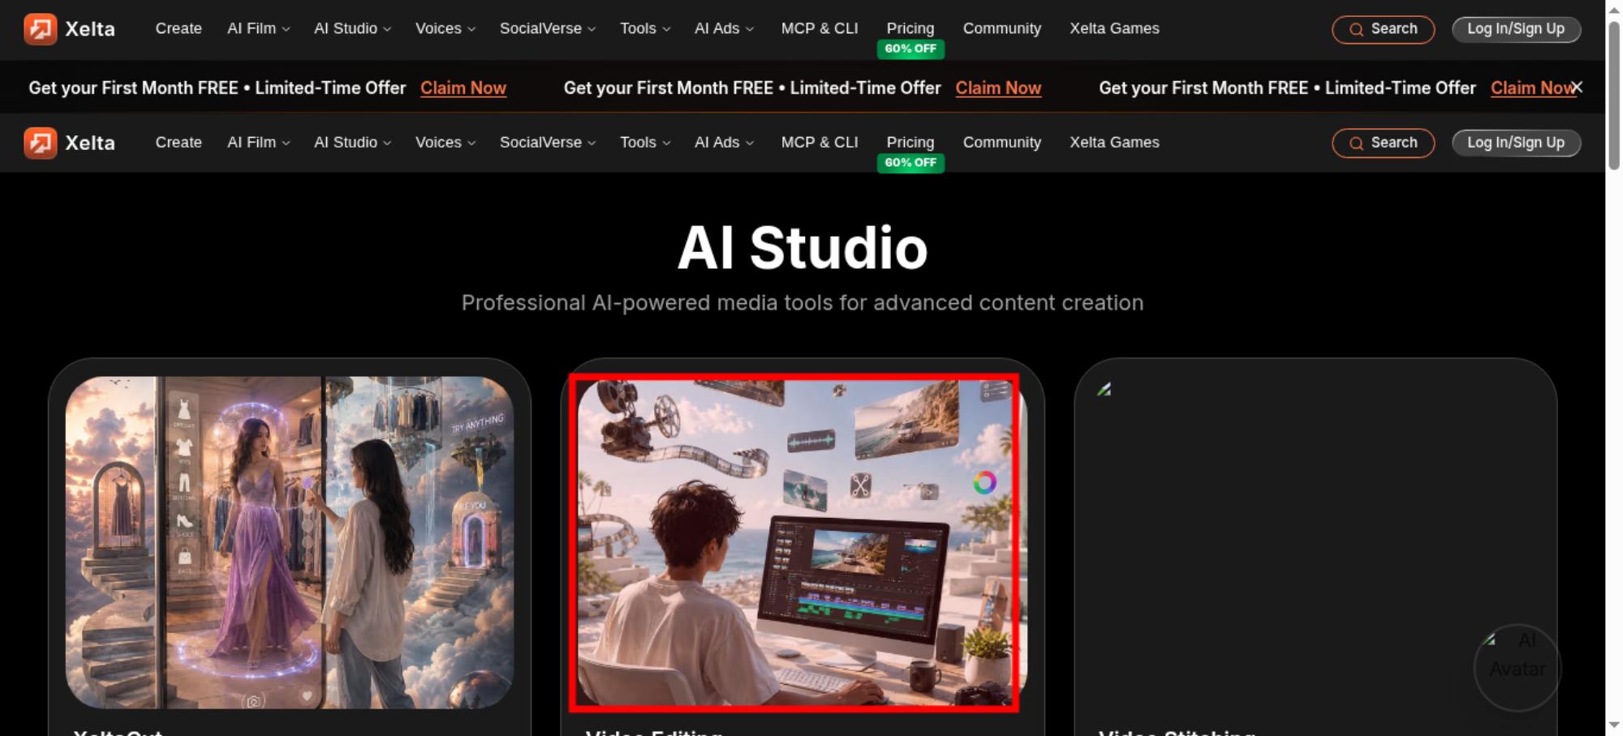Click Log In/Sign Up in the top navigation bar

click(x=1516, y=29)
